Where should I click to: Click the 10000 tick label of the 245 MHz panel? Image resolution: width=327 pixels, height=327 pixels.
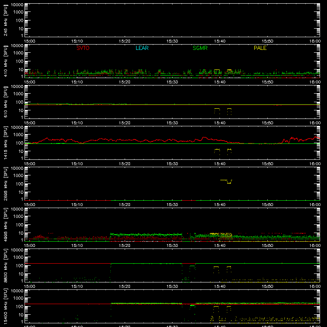click(17, 5)
